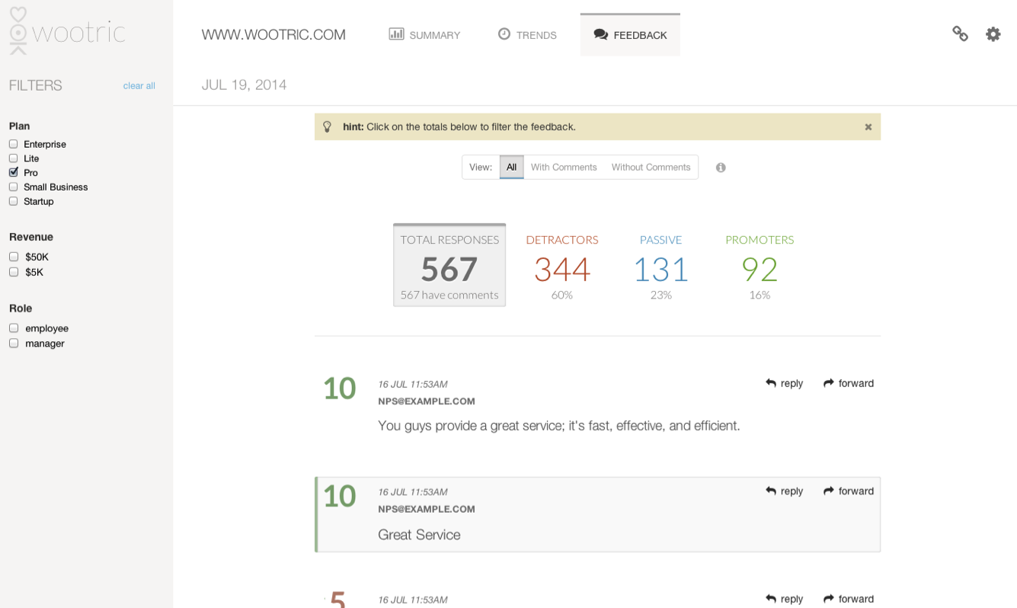Click the info icon beside view options
This screenshot has height=608, width=1017.
coord(721,168)
